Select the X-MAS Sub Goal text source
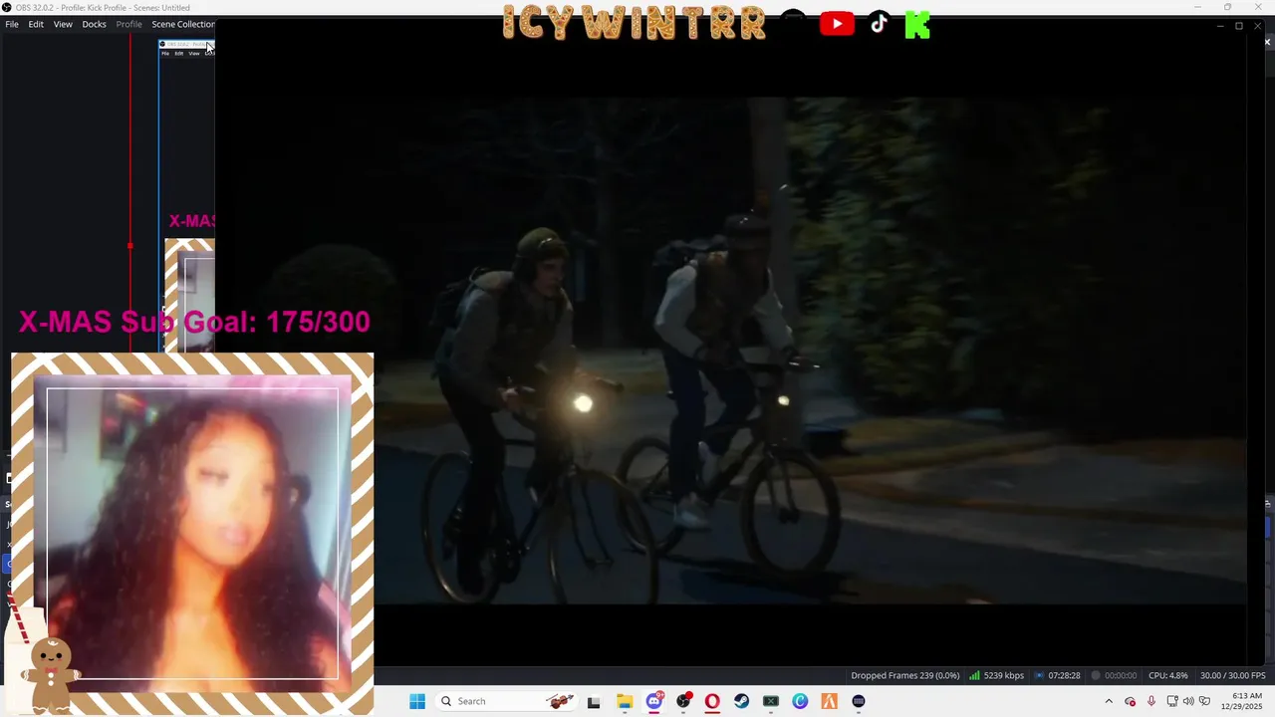 (194, 322)
